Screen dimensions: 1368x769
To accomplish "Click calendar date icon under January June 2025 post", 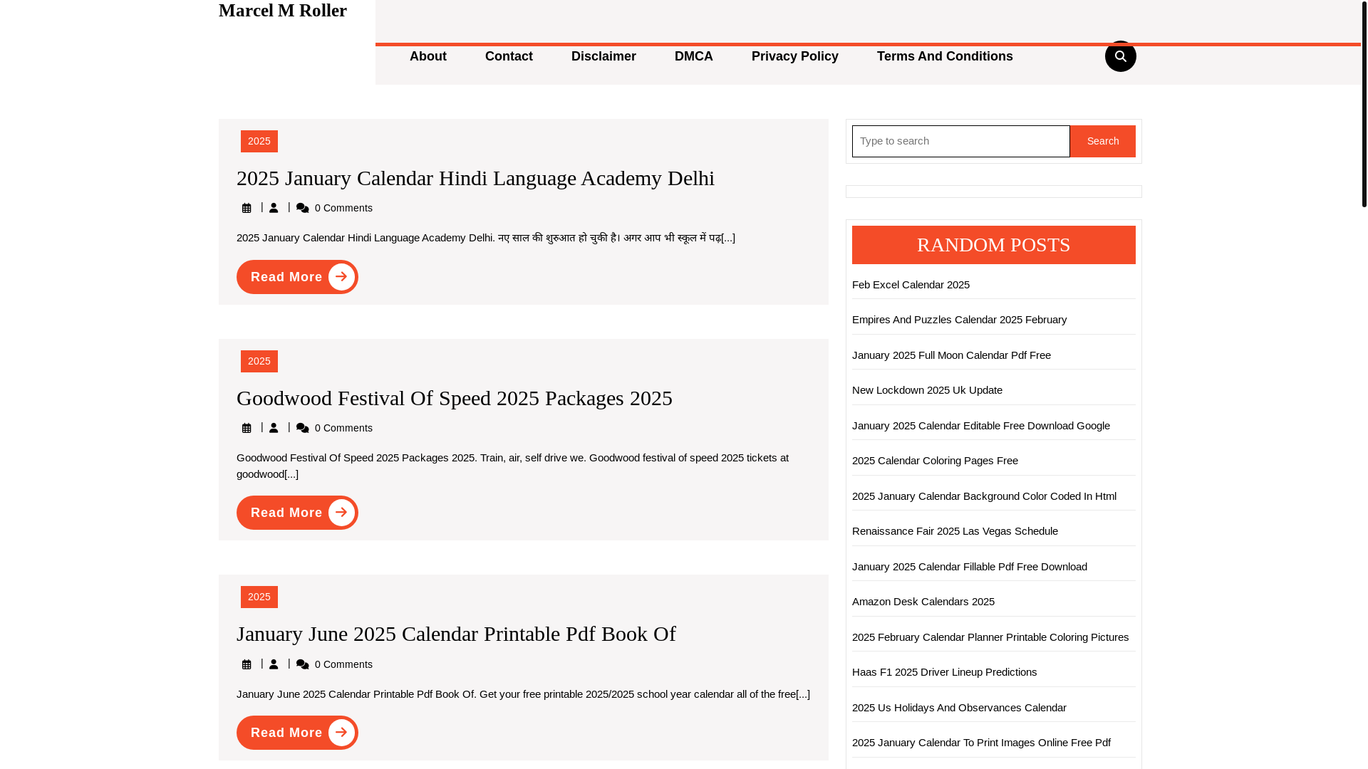I will pyautogui.click(x=247, y=664).
